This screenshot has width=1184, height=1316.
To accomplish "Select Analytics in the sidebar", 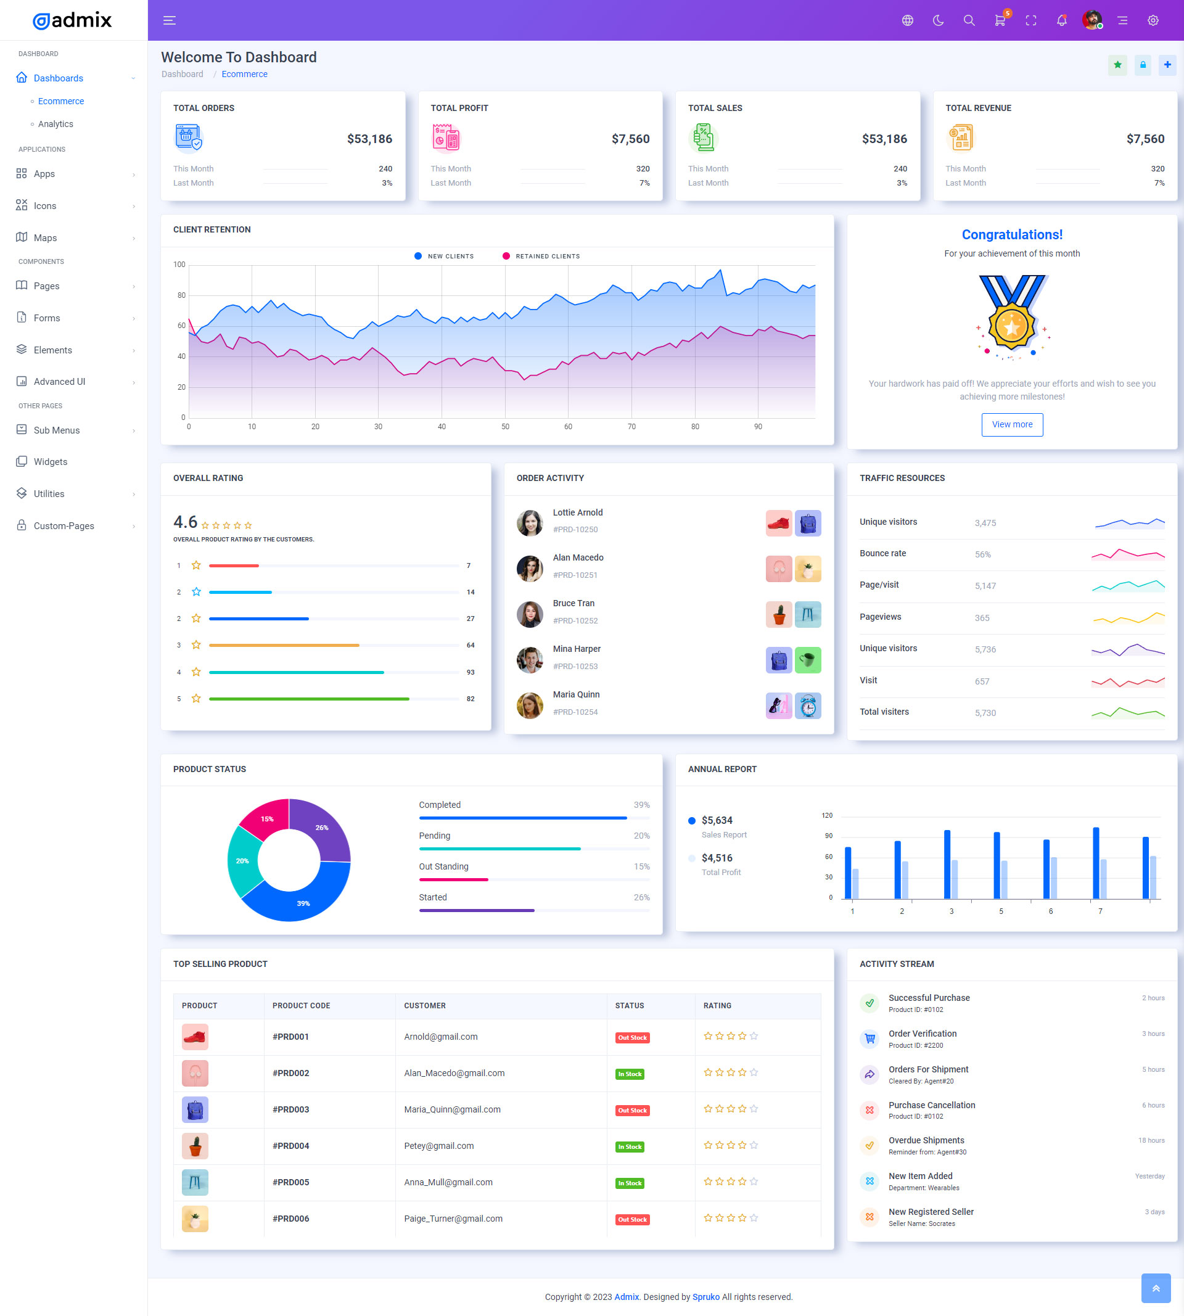I will [x=55, y=123].
